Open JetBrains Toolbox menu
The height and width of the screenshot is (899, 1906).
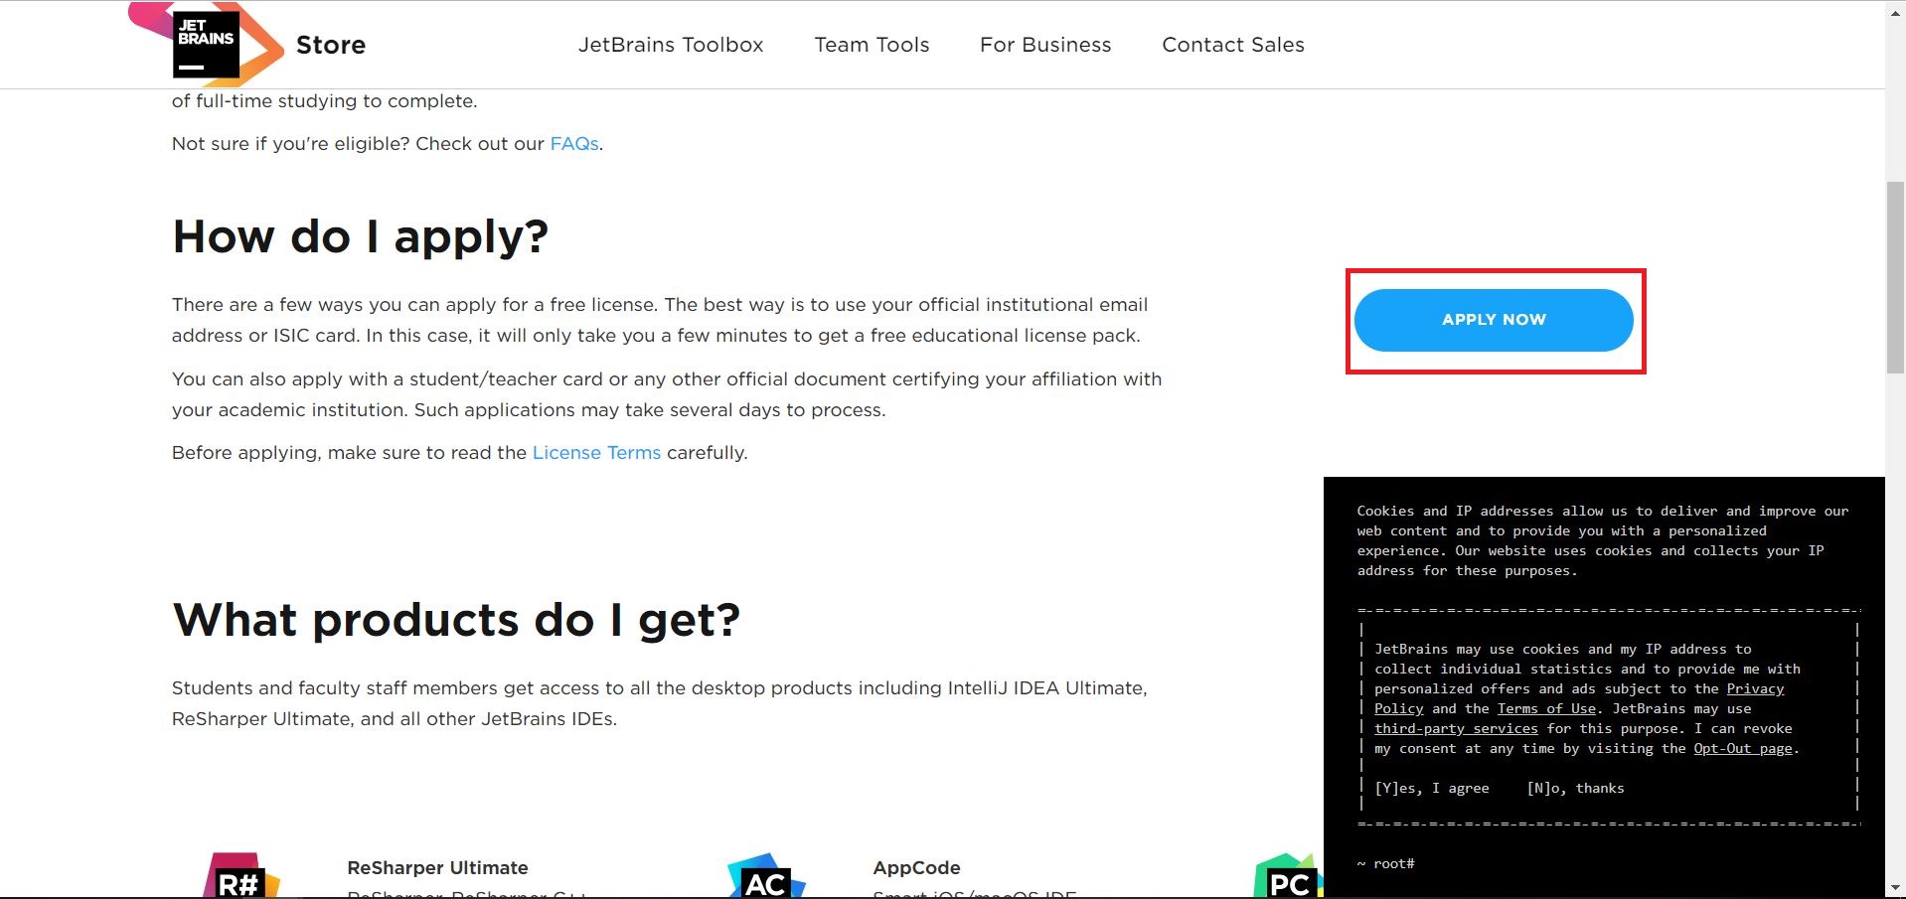[671, 45]
